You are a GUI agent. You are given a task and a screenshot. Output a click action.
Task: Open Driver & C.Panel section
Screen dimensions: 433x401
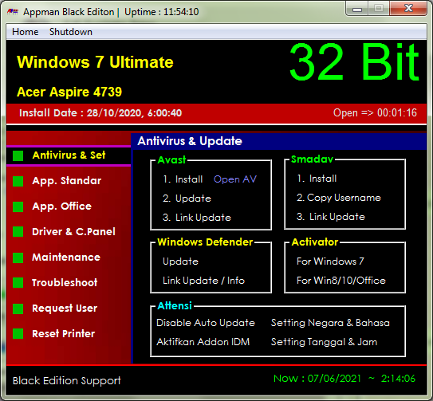click(73, 231)
